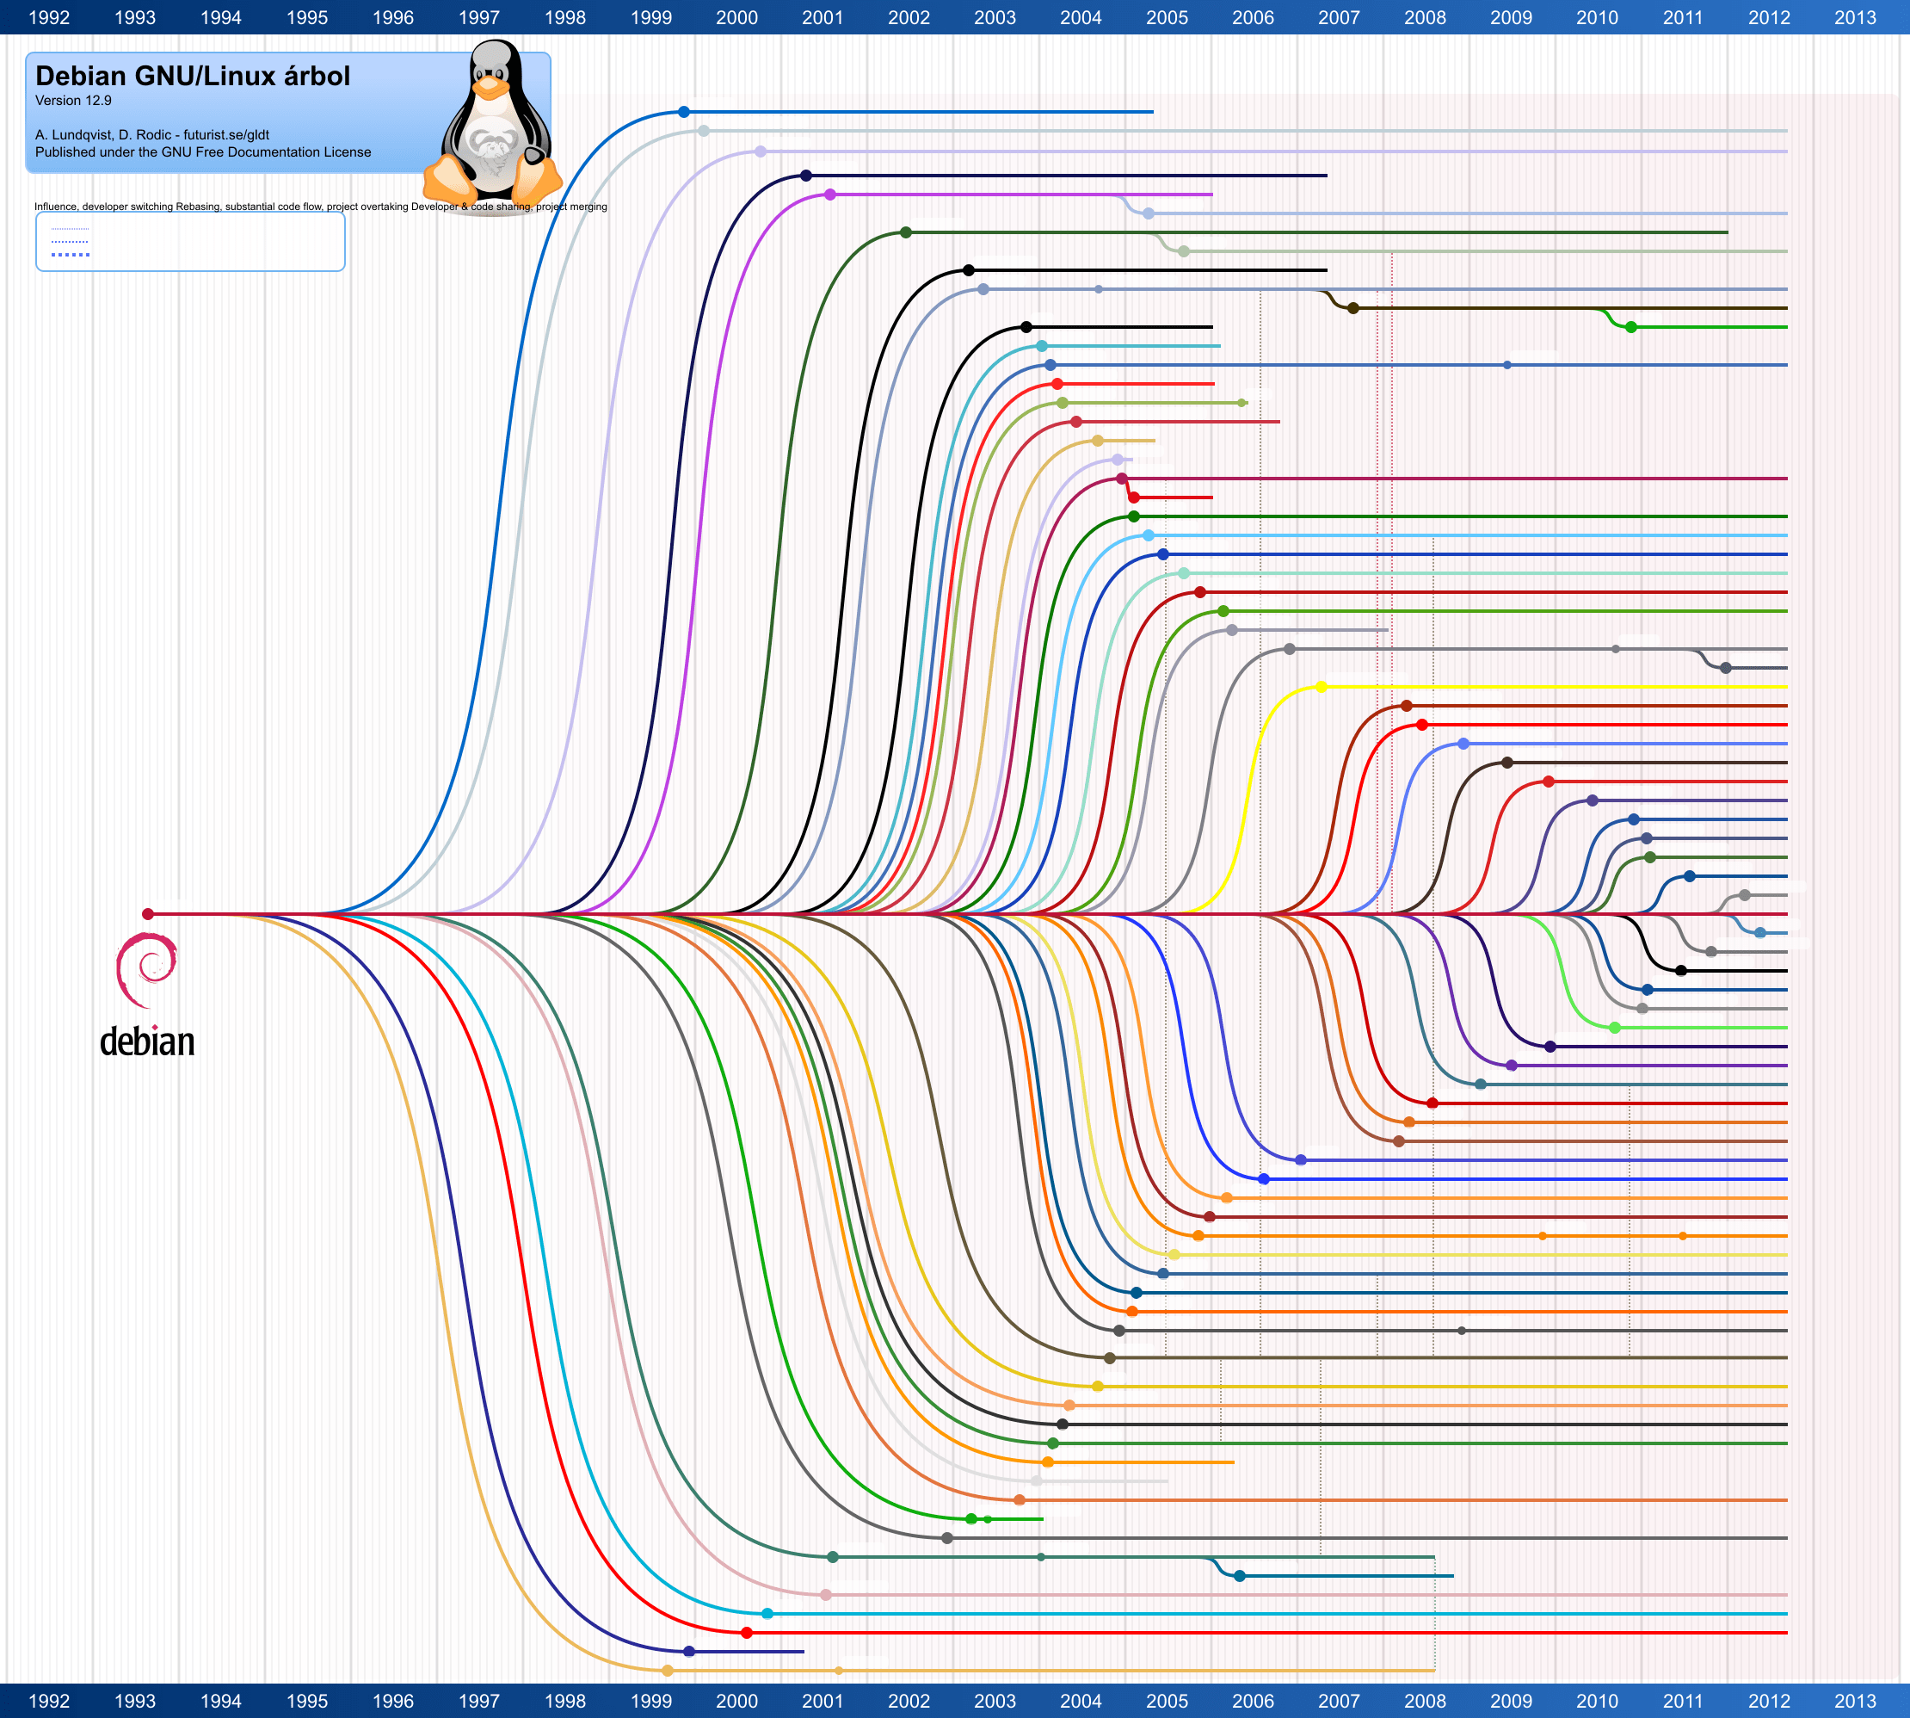Click the 2013 grid column on the far right
This screenshot has width=1910, height=1718.
1855,850
